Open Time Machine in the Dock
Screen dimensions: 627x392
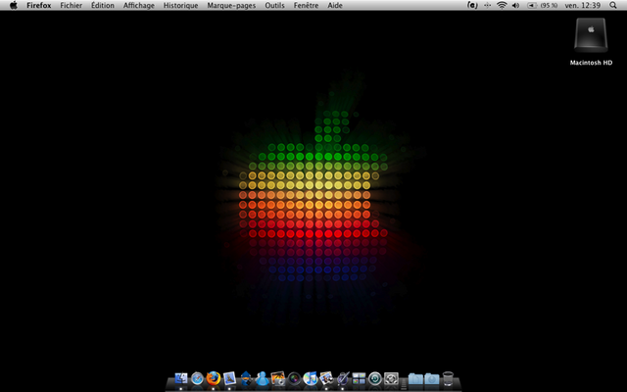tap(374, 378)
